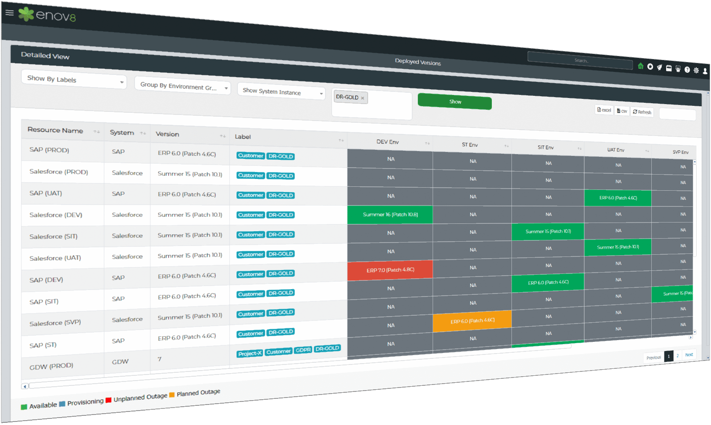Export table to excel
711x425 pixels.
(604, 110)
